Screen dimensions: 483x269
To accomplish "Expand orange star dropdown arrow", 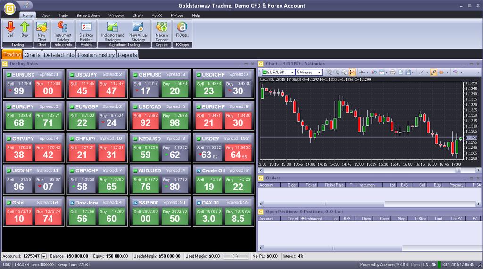I will 447,73.
